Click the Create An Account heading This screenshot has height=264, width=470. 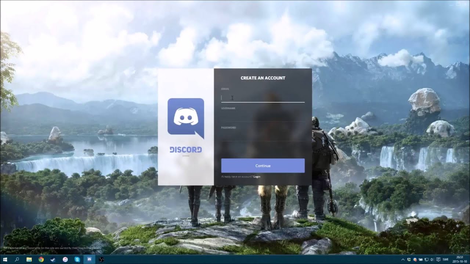click(263, 78)
